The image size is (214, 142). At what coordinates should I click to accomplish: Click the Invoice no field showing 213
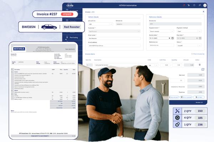pos(175,24)
